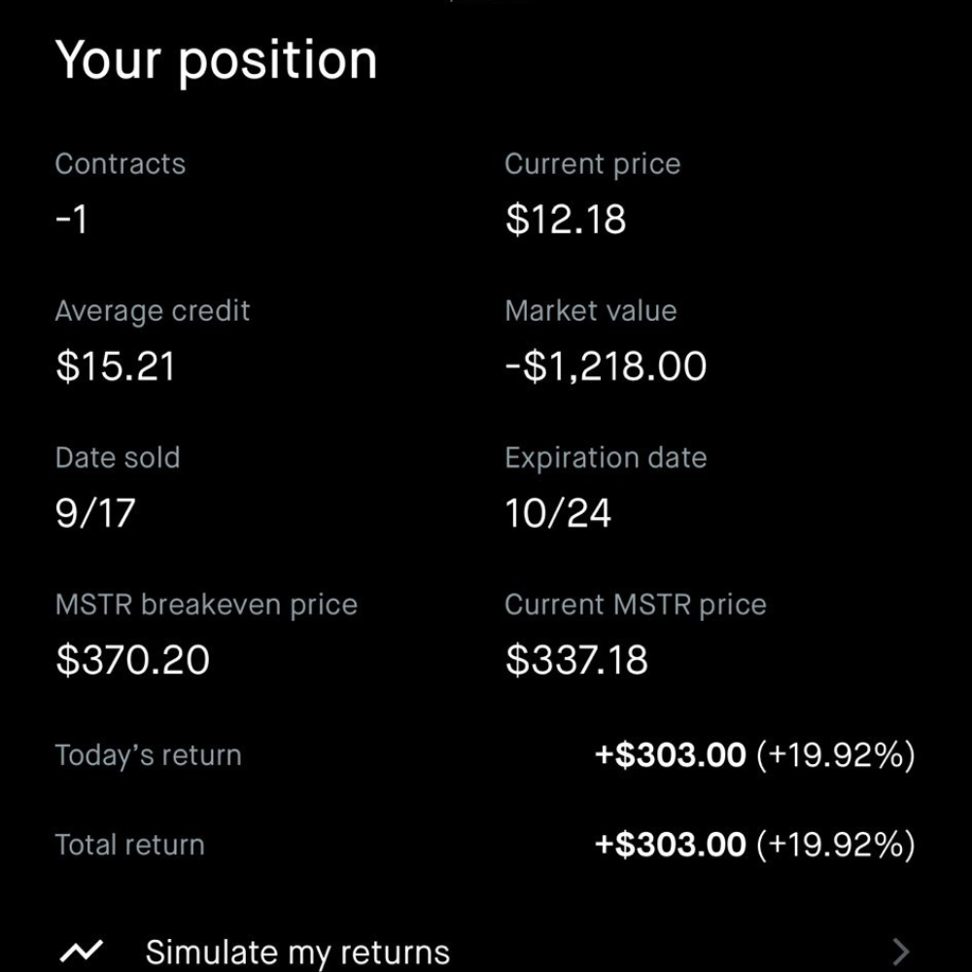The height and width of the screenshot is (972, 972).
Task: Tap the MSTR breakeven price $370.20
Action: (132, 661)
